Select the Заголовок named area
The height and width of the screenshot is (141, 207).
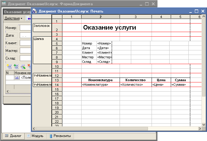(x=42, y=26)
